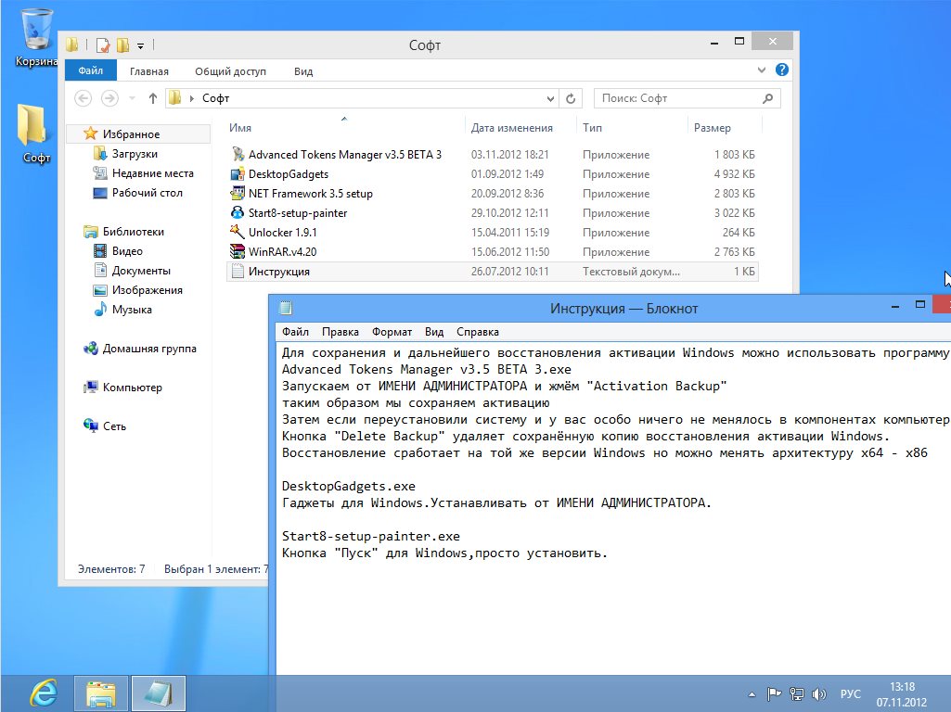The height and width of the screenshot is (712, 951).
Task: Show hidden tray icons arrow
Action: 752,694
